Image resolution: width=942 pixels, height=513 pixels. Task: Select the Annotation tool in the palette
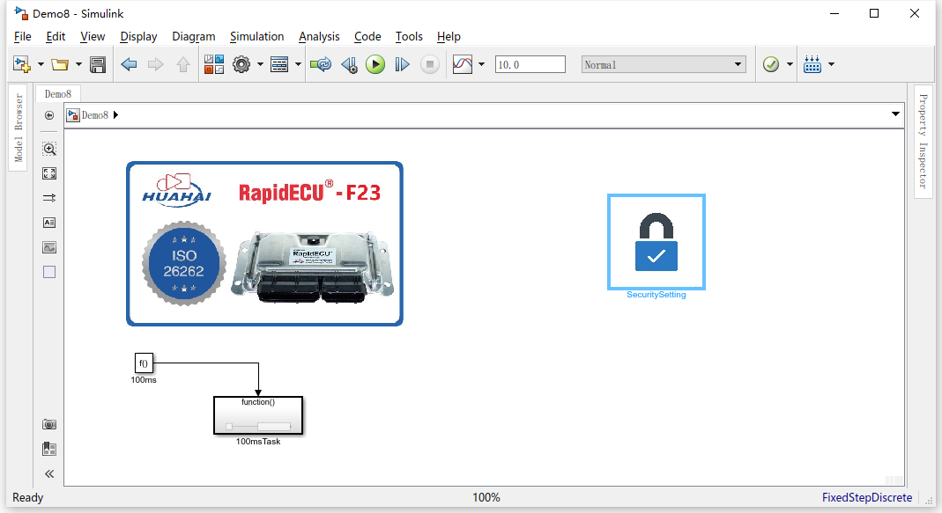(49, 223)
